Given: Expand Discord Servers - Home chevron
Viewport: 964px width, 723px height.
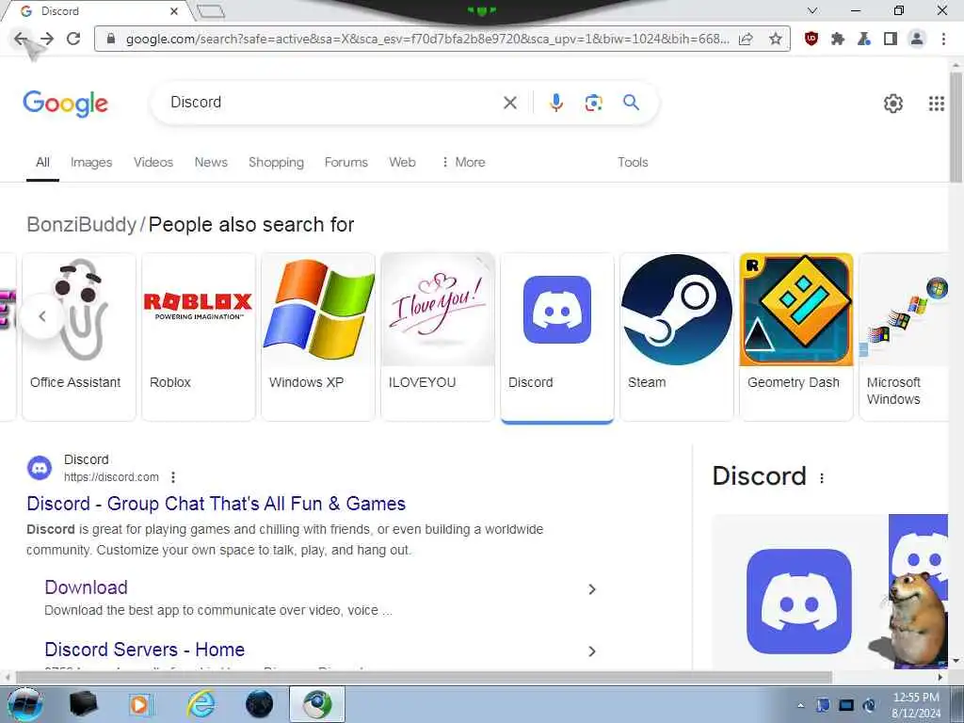Looking at the screenshot, I should (591, 651).
